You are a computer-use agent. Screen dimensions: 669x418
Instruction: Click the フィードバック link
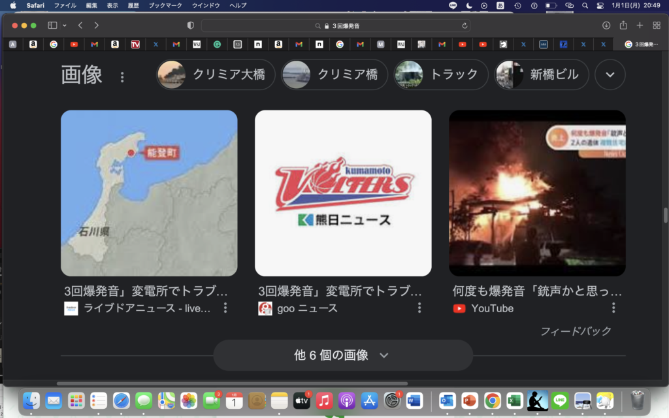point(576,331)
